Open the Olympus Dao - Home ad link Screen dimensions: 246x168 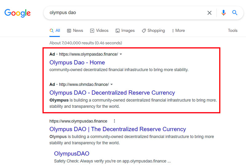click(x=77, y=62)
